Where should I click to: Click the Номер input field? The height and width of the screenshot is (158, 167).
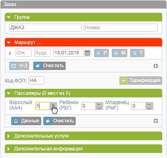[121, 28]
